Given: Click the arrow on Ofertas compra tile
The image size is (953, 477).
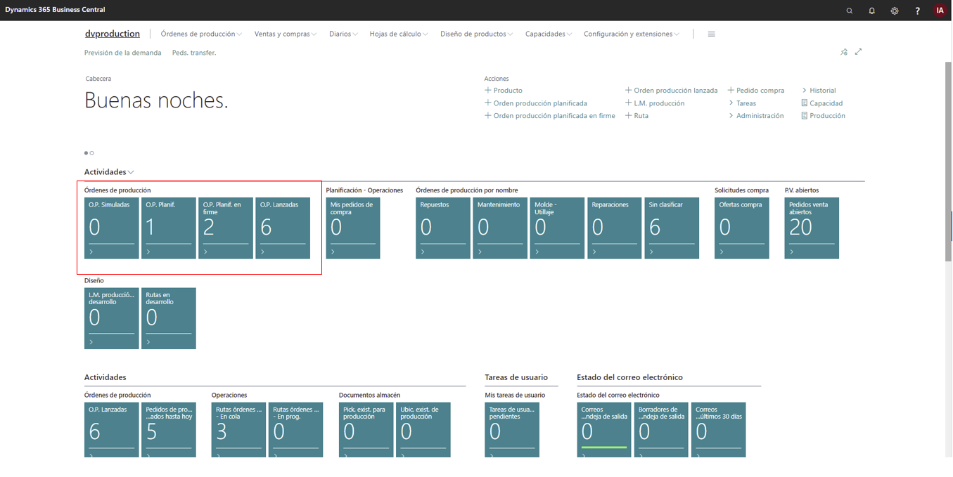Looking at the screenshot, I should (722, 251).
